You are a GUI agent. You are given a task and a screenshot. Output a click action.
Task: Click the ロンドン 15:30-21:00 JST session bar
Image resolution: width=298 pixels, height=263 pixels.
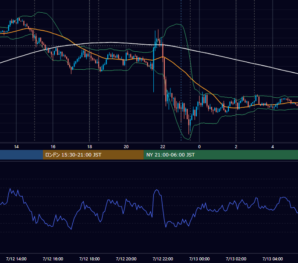tap(93, 155)
